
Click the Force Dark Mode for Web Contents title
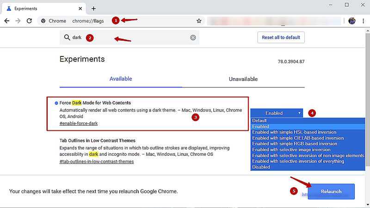(95, 103)
